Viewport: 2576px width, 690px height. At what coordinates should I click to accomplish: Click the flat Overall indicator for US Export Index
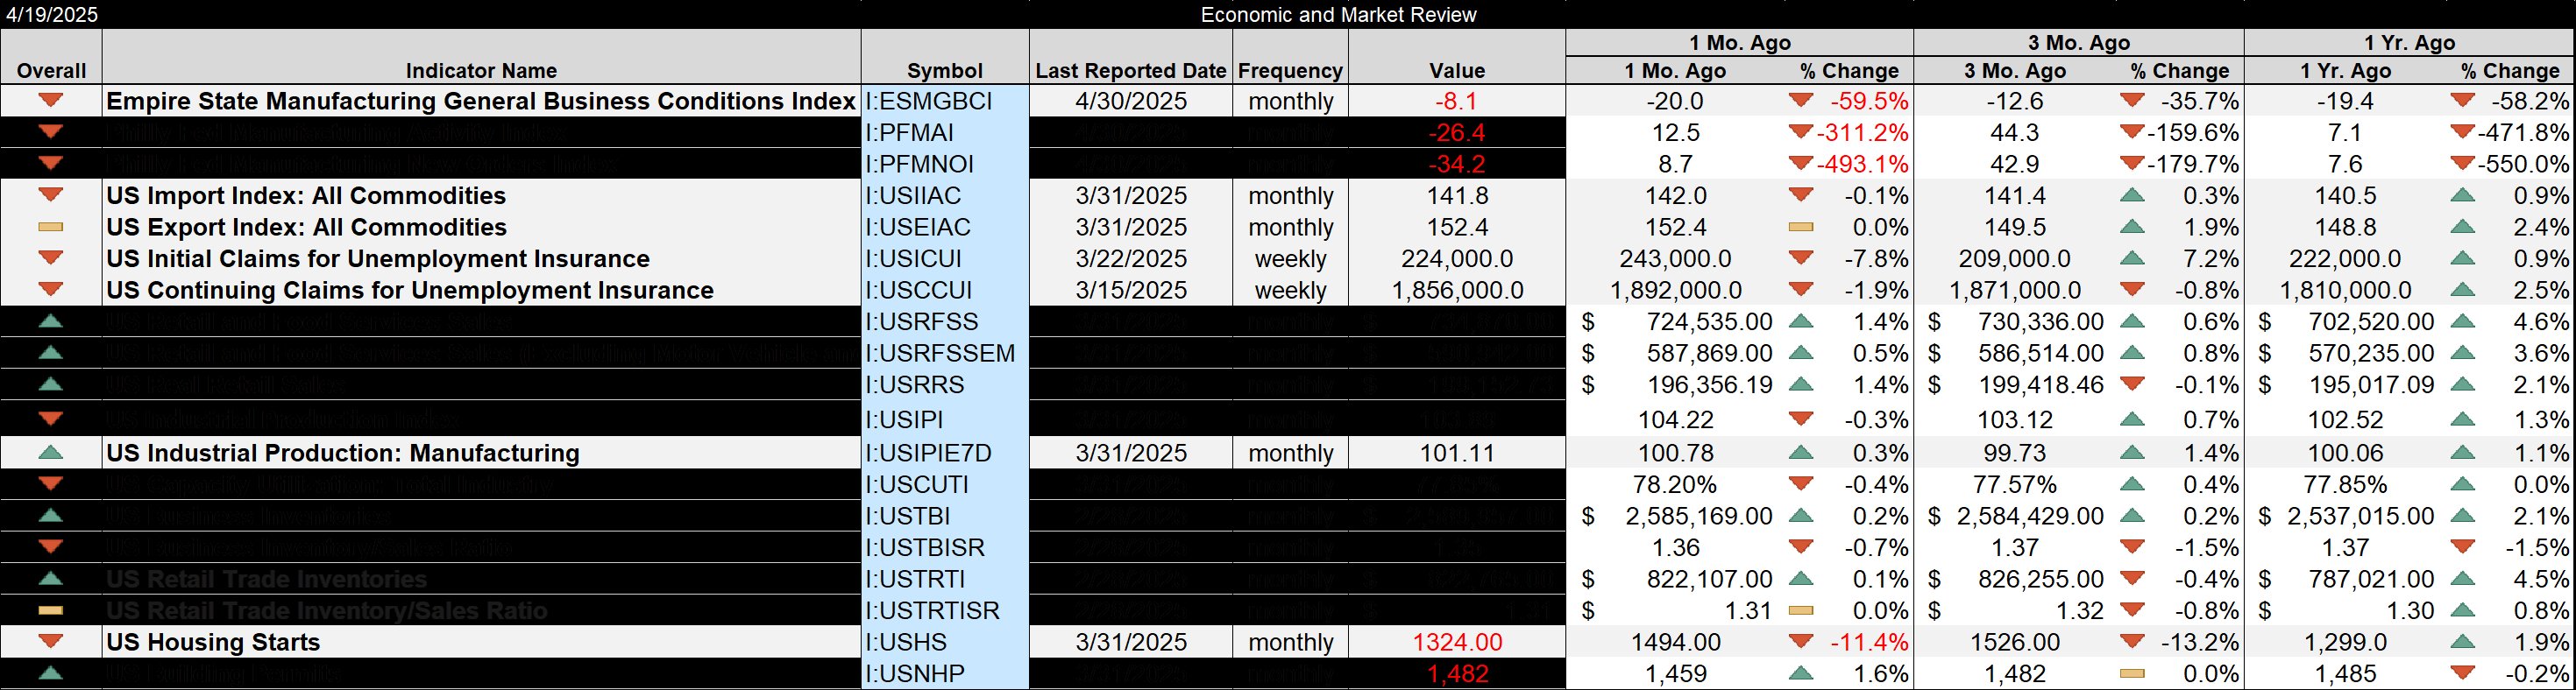pyautogui.click(x=51, y=228)
